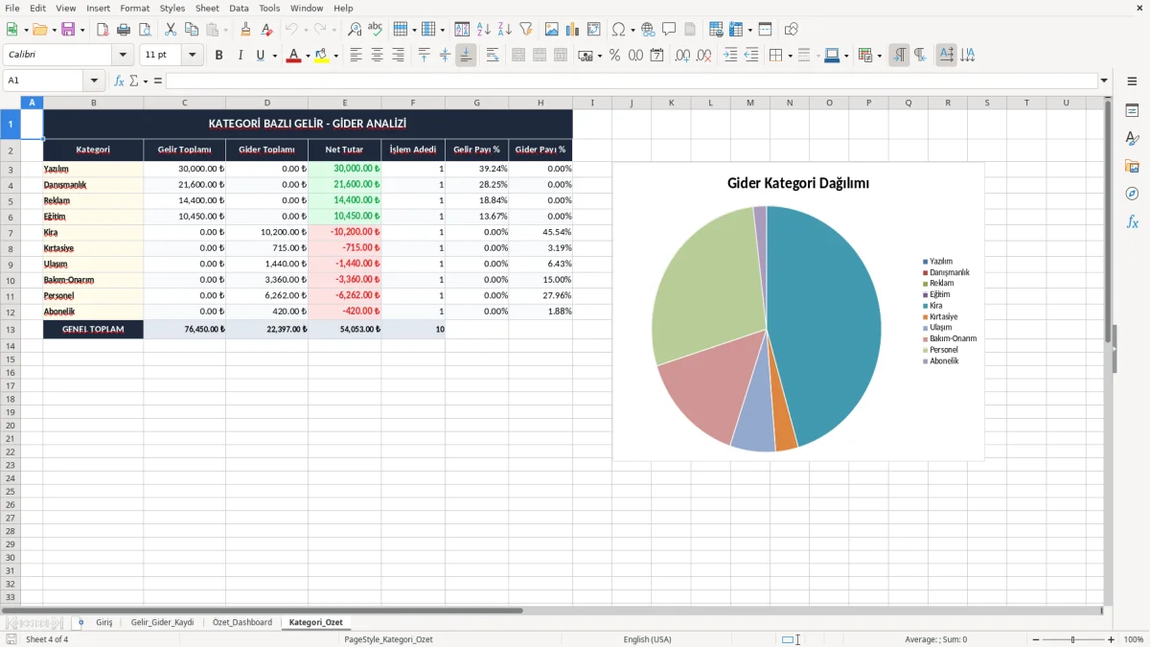Format cell as percent
Image resolution: width=1150 pixels, height=647 pixels.
[614, 56]
